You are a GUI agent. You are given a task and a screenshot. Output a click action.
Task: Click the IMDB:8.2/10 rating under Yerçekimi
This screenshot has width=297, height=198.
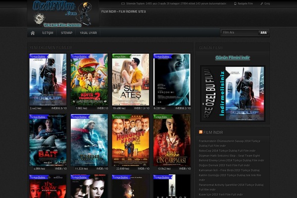[183, 108]
